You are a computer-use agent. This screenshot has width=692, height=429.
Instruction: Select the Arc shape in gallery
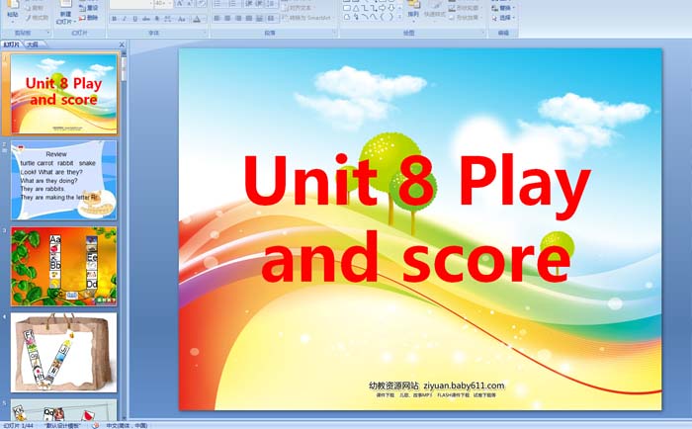[x=365, y=17]
